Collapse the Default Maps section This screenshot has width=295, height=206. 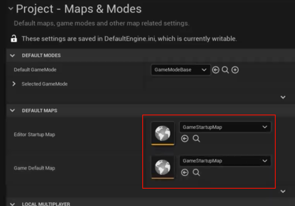click(x=13, y=110)
